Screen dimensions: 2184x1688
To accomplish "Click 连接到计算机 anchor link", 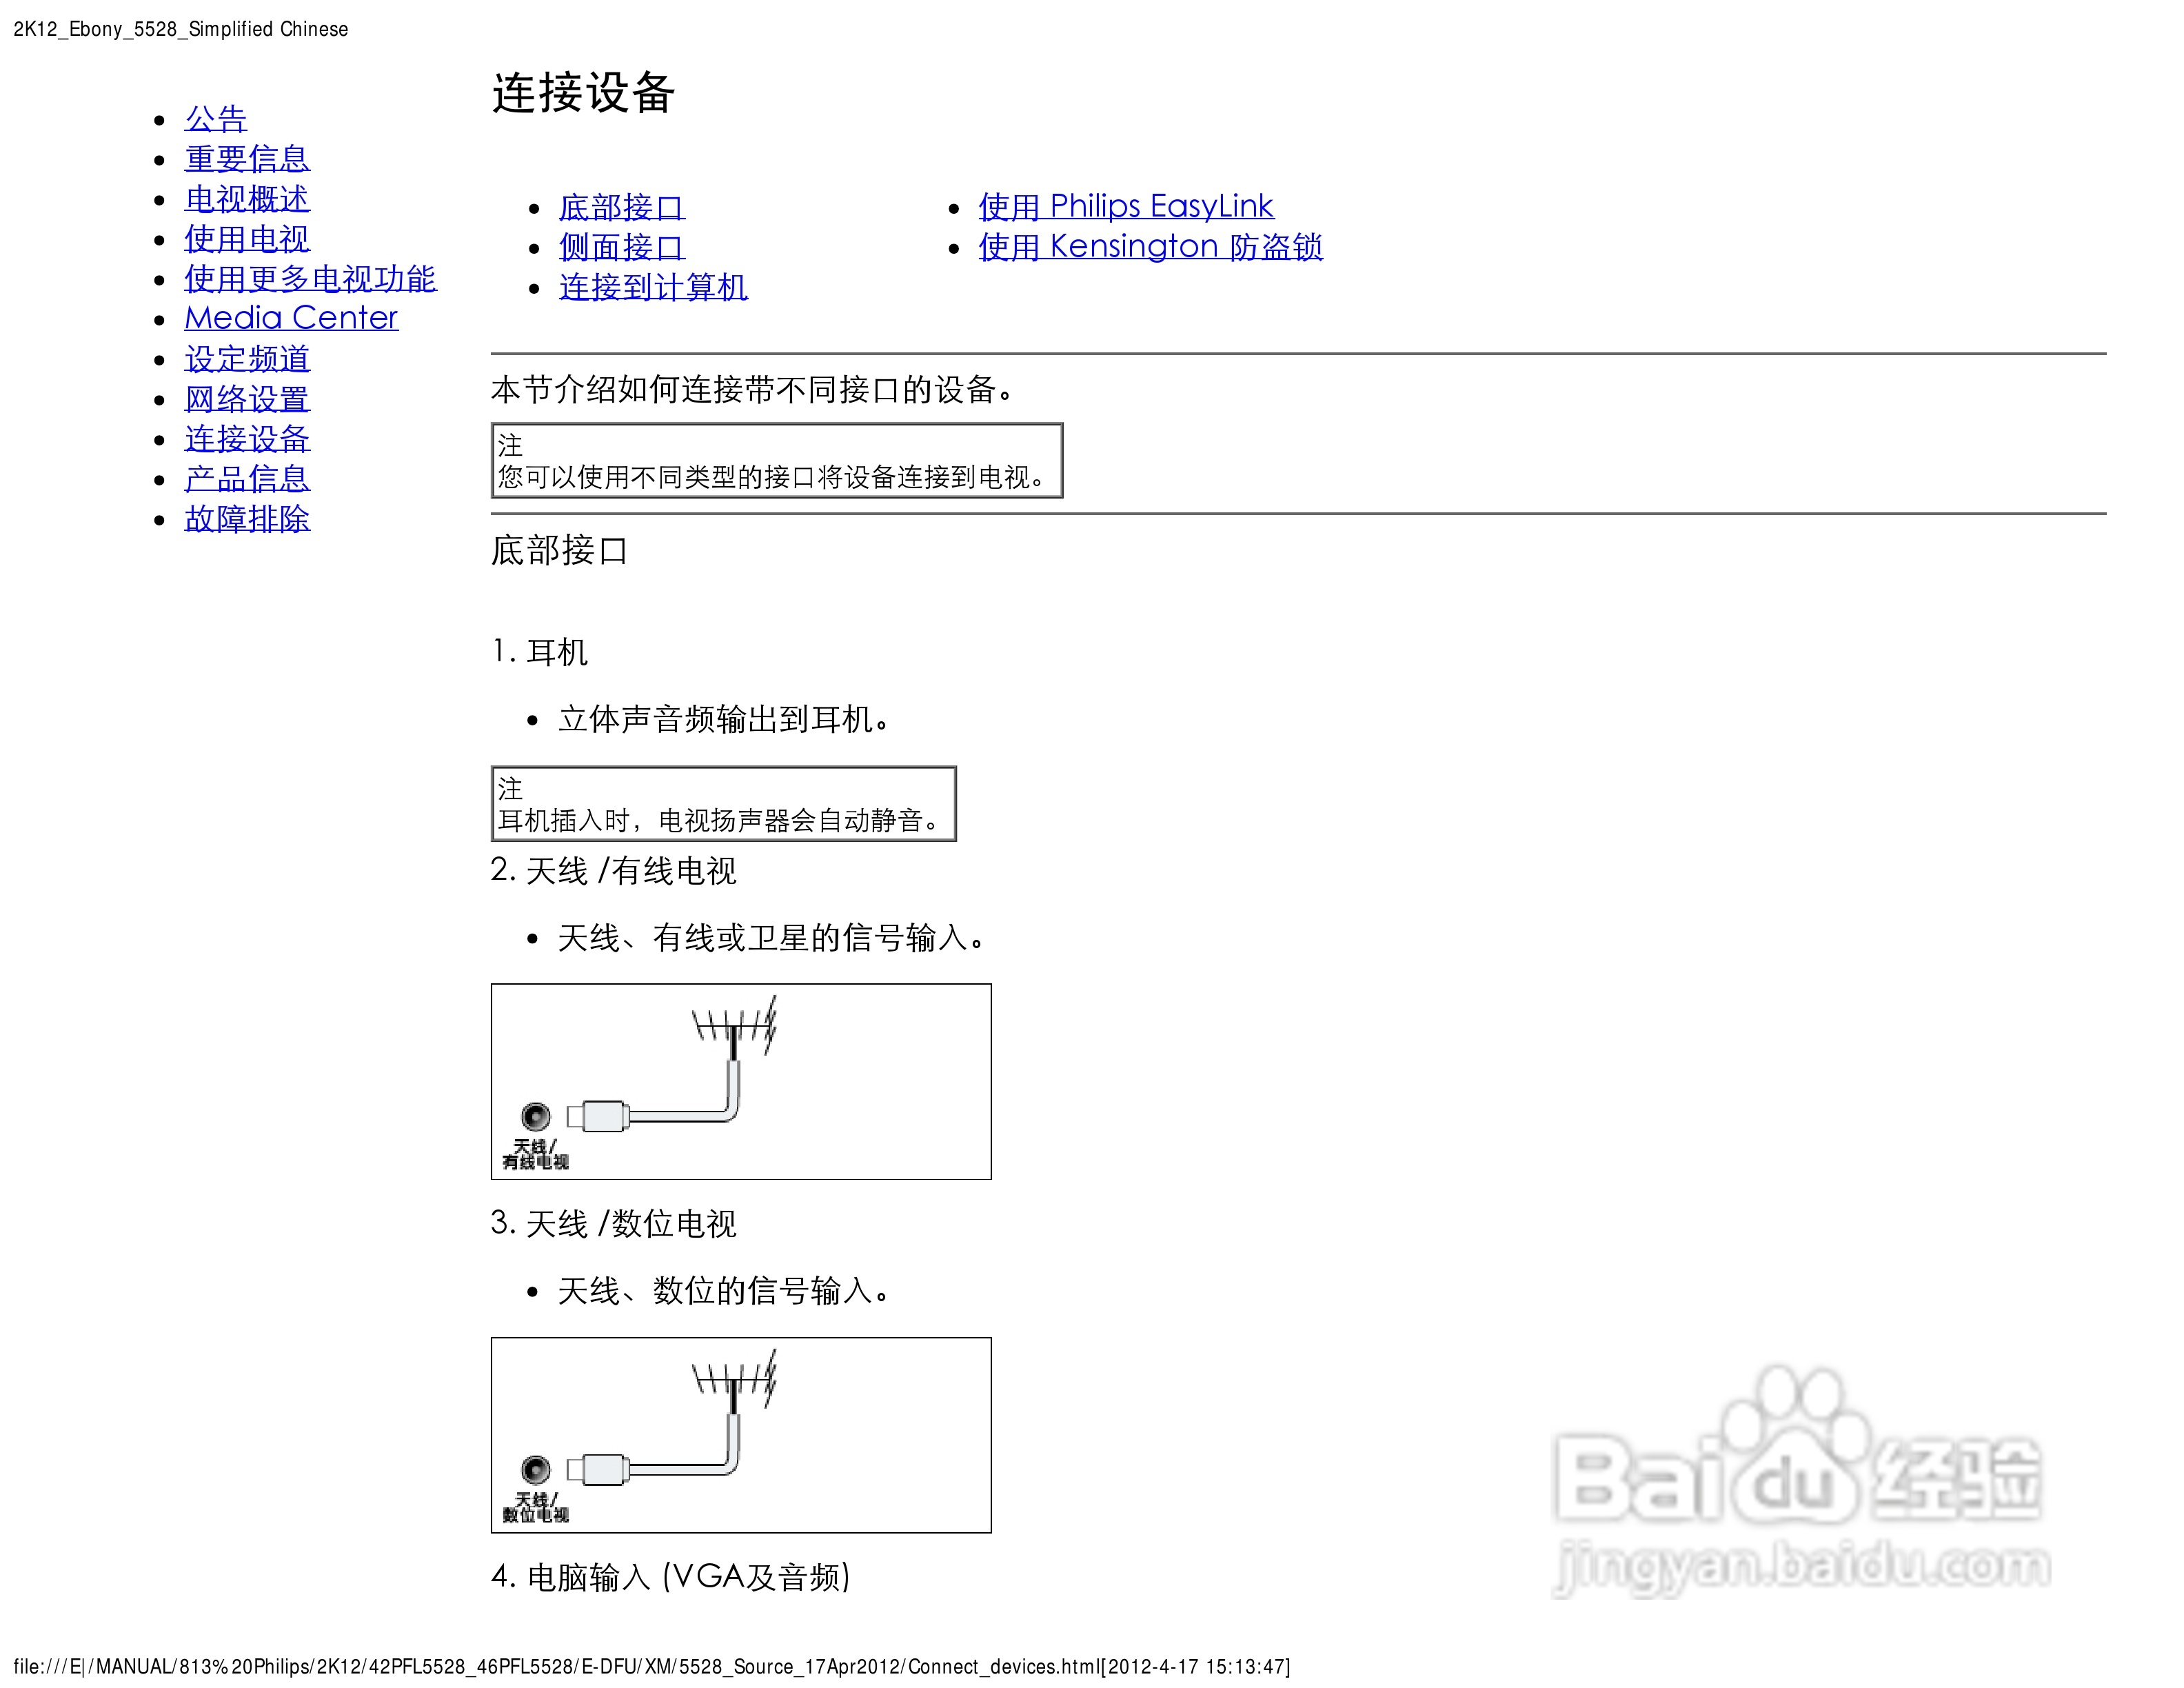I will click(653, 287).
